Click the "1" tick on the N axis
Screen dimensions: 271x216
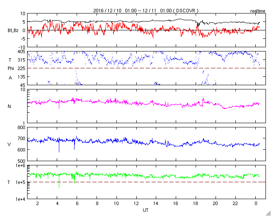pyautogui.click(x=25, y=123)
